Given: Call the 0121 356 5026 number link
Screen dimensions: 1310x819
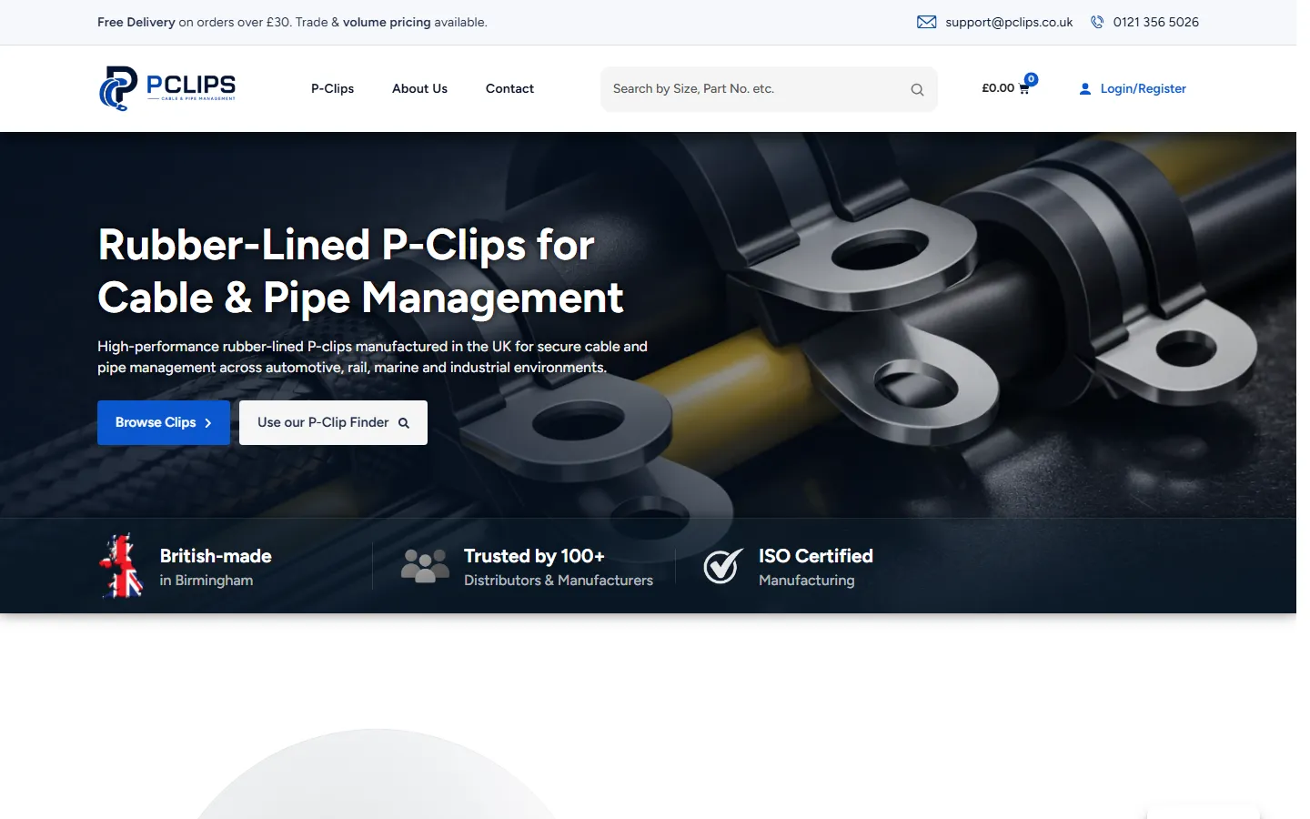Looking at the screenshot, I should click(x=1155, y=22).
